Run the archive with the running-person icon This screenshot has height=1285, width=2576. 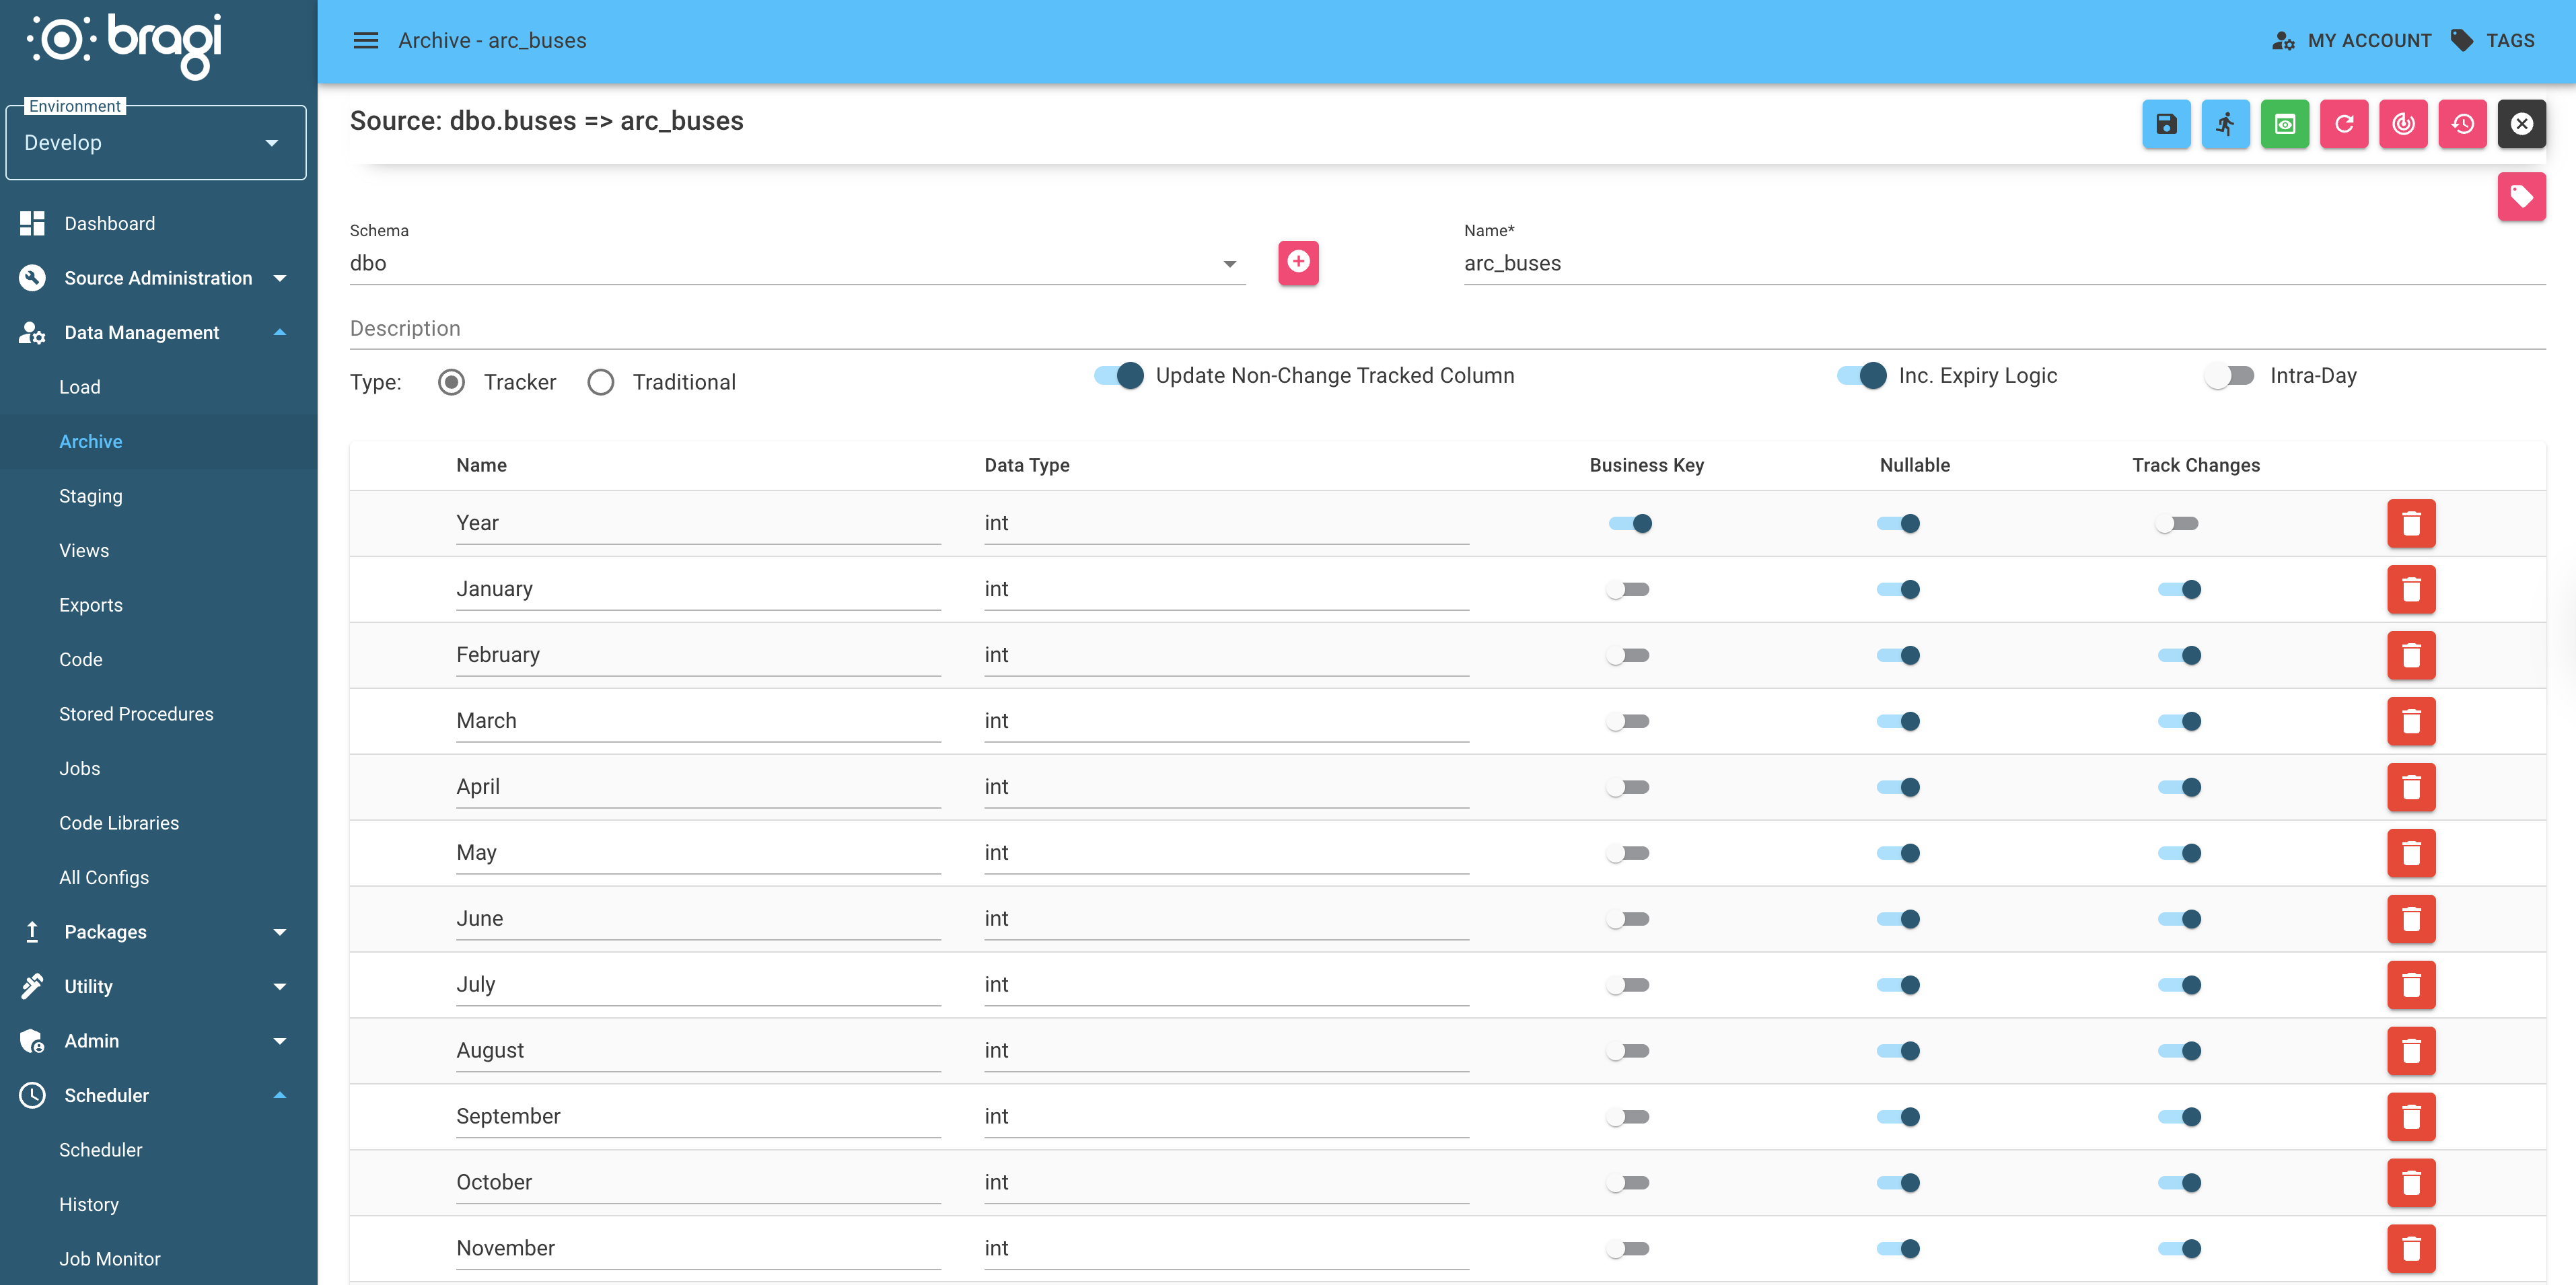2225,124
